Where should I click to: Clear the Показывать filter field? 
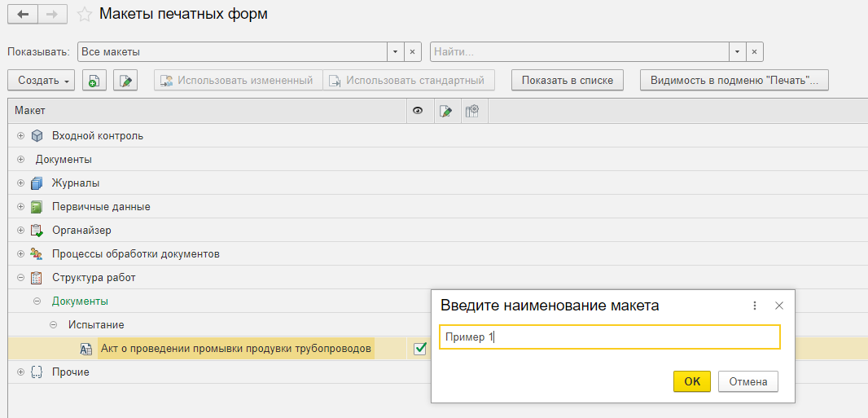(x=412, y=52)
